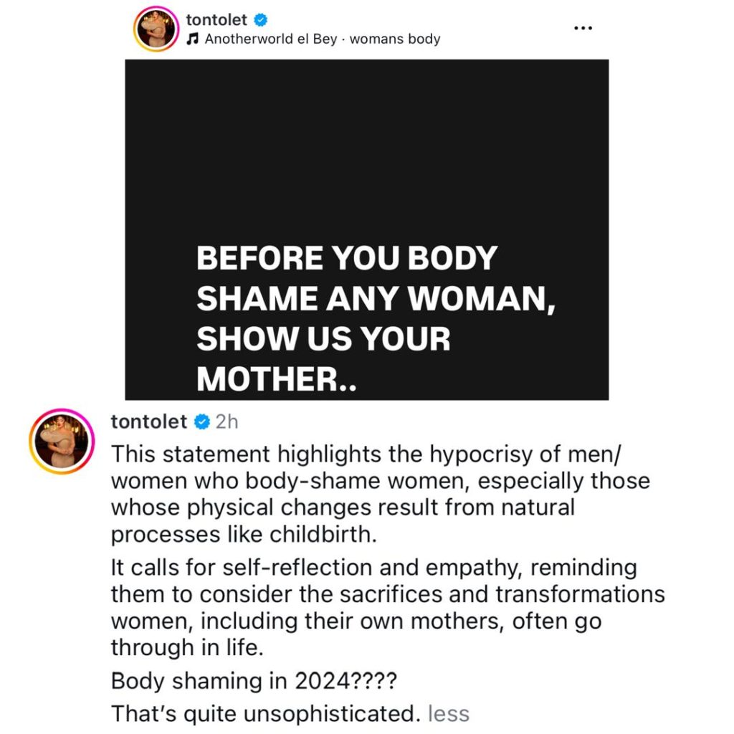Click the 'SHOW US YOUR' line in image
The width and height of the screenshot is (734, 734).
323,338
